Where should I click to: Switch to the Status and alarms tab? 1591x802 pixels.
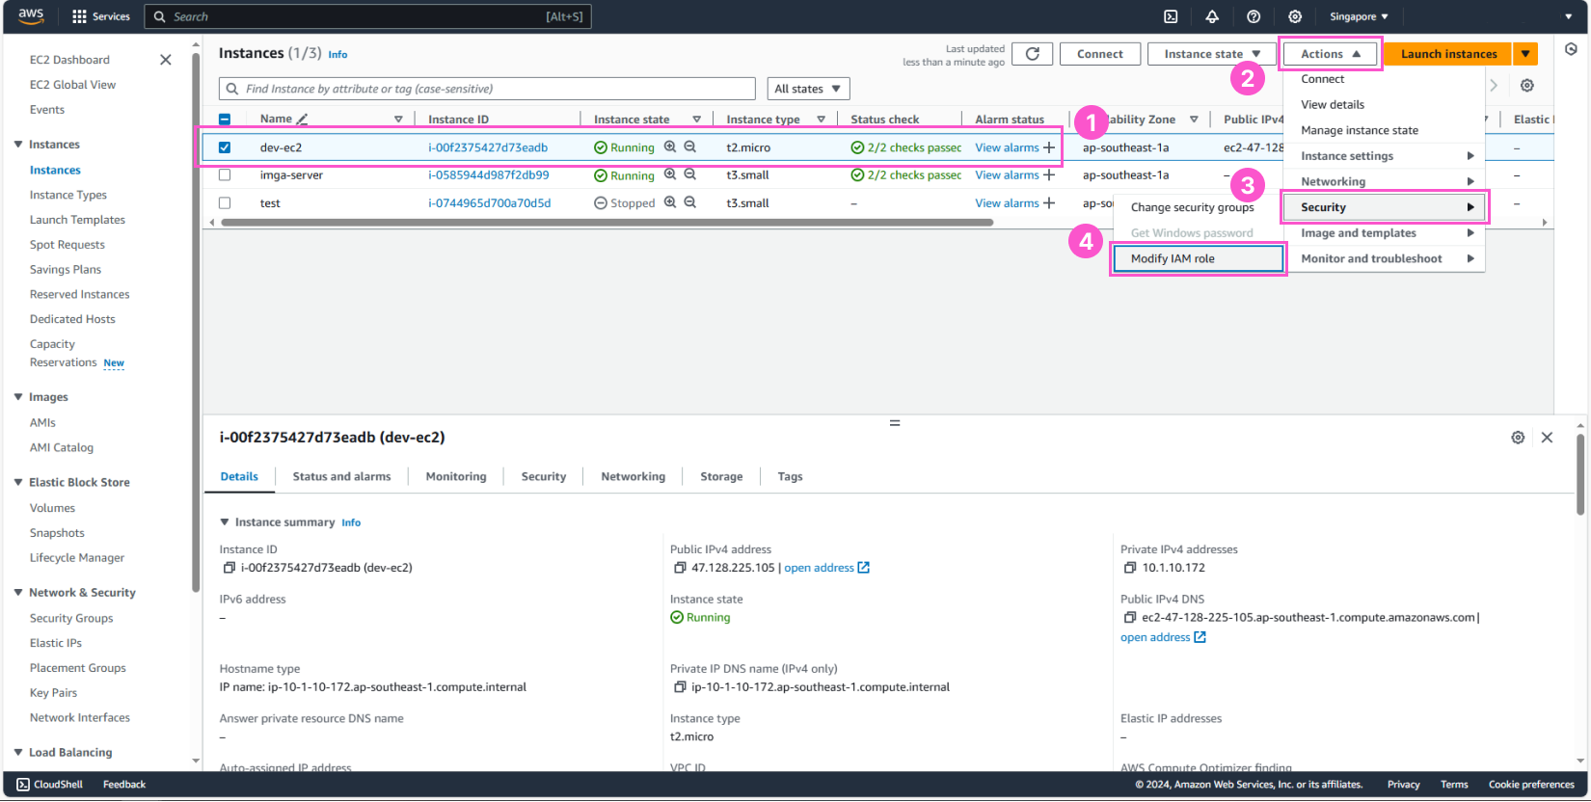pos(341,477)
